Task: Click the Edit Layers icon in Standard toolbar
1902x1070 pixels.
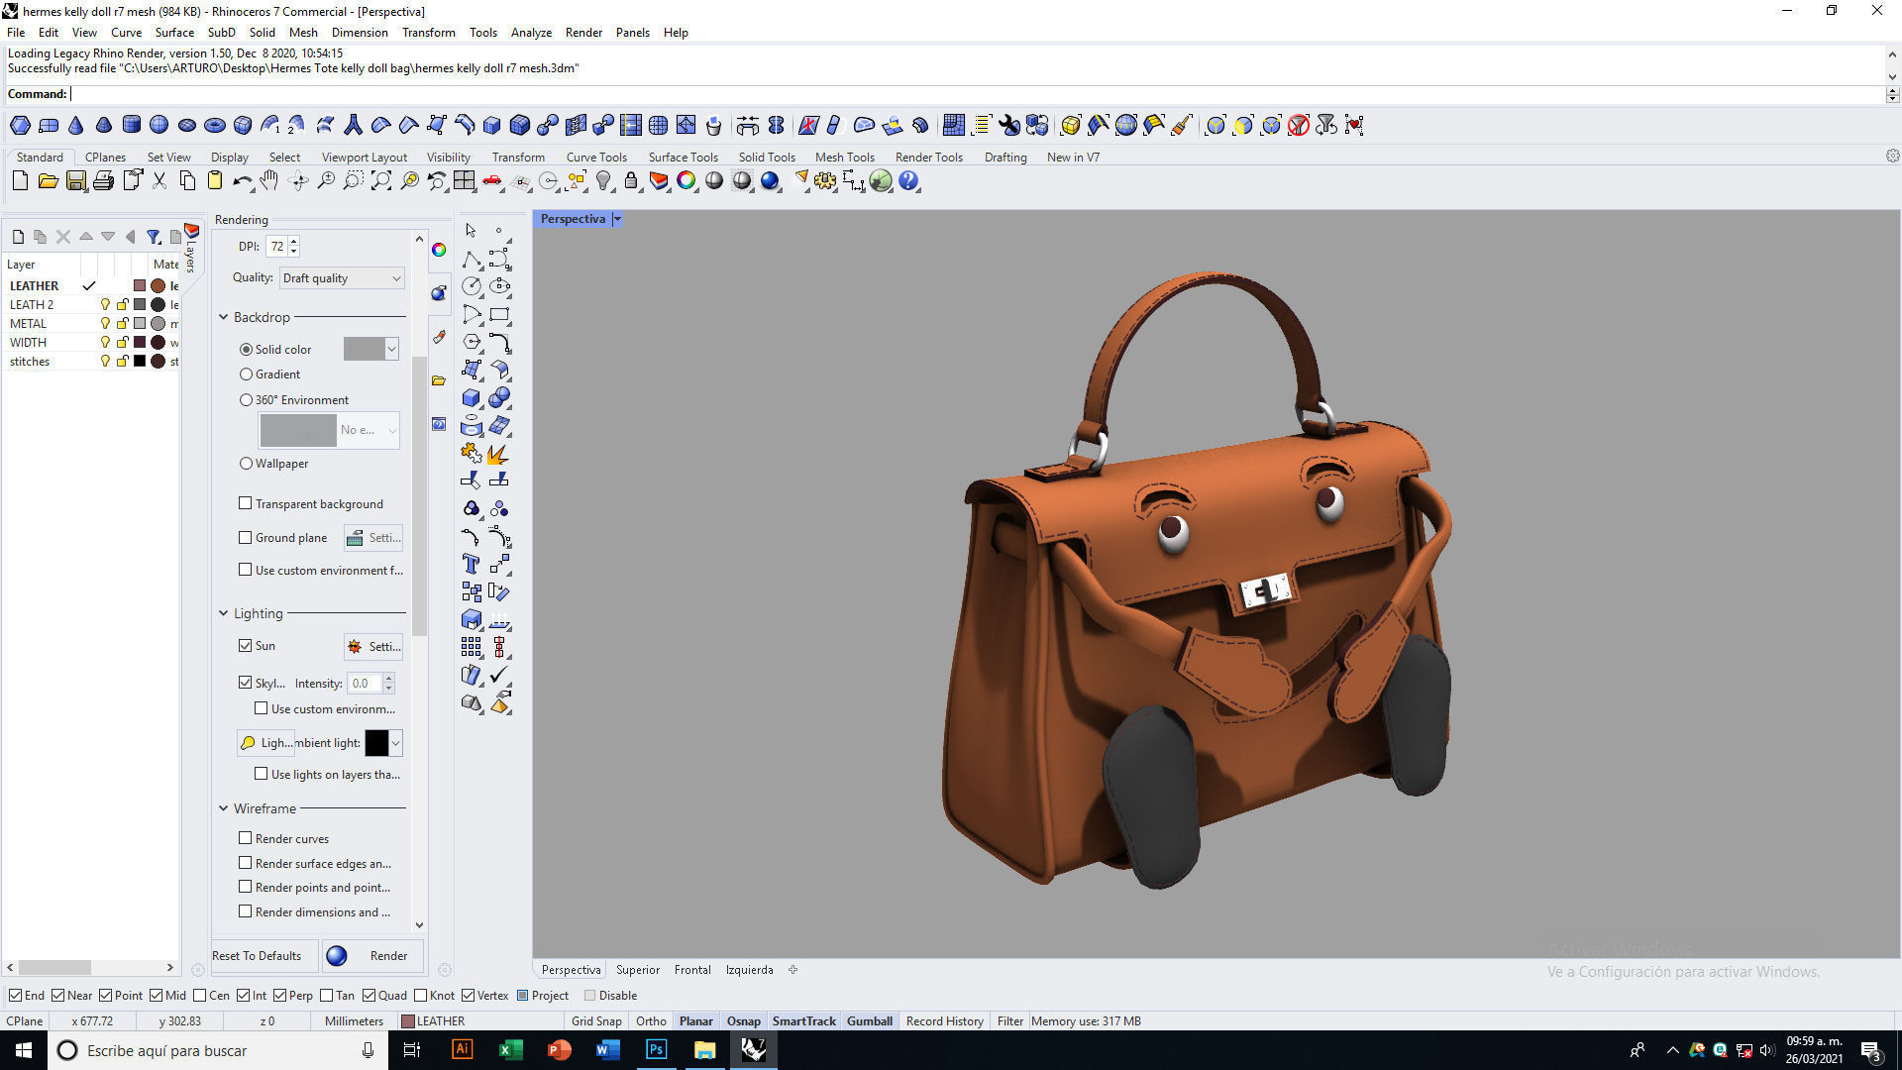Action: click(659, 181)
